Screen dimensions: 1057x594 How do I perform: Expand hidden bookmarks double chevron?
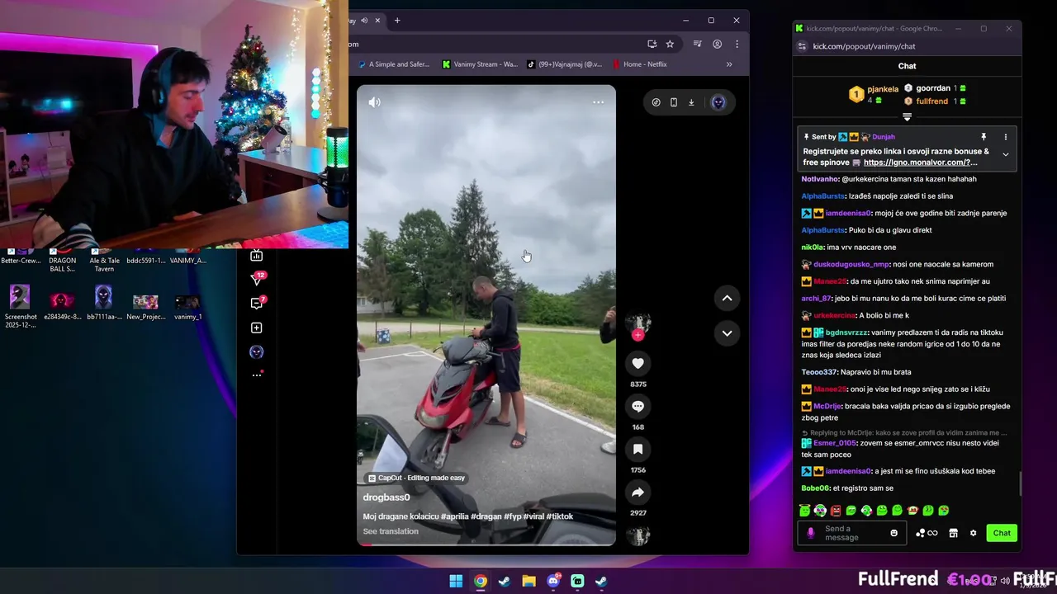click(729, 64)
